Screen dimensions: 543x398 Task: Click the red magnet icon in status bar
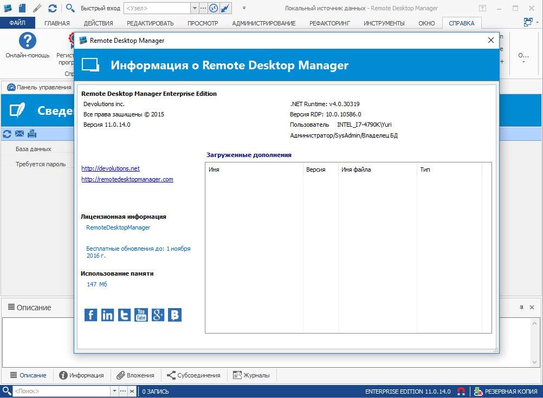[x=461, y=392]
